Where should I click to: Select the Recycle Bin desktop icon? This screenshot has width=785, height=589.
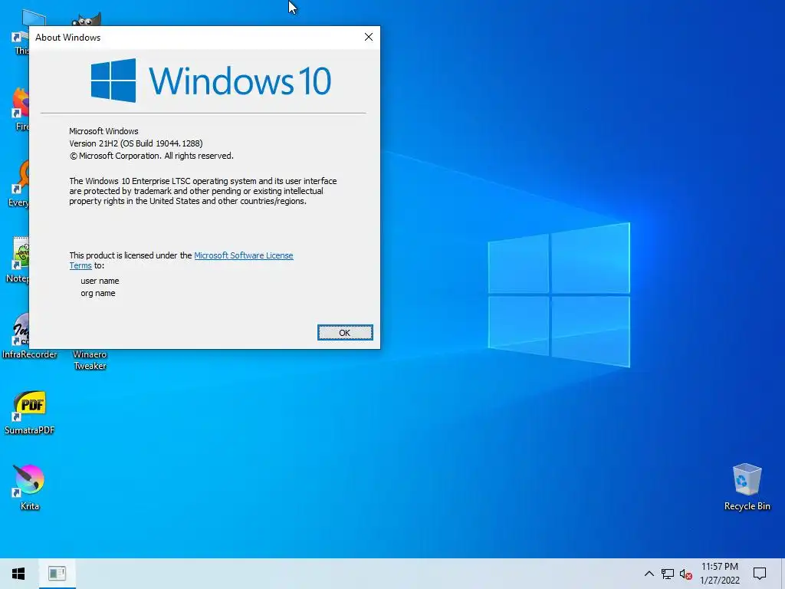tap(747, 487)
